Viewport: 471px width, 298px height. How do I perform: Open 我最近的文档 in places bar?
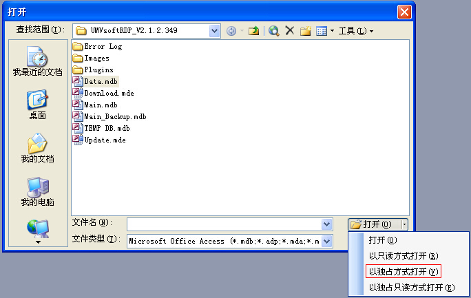[38, 61]
